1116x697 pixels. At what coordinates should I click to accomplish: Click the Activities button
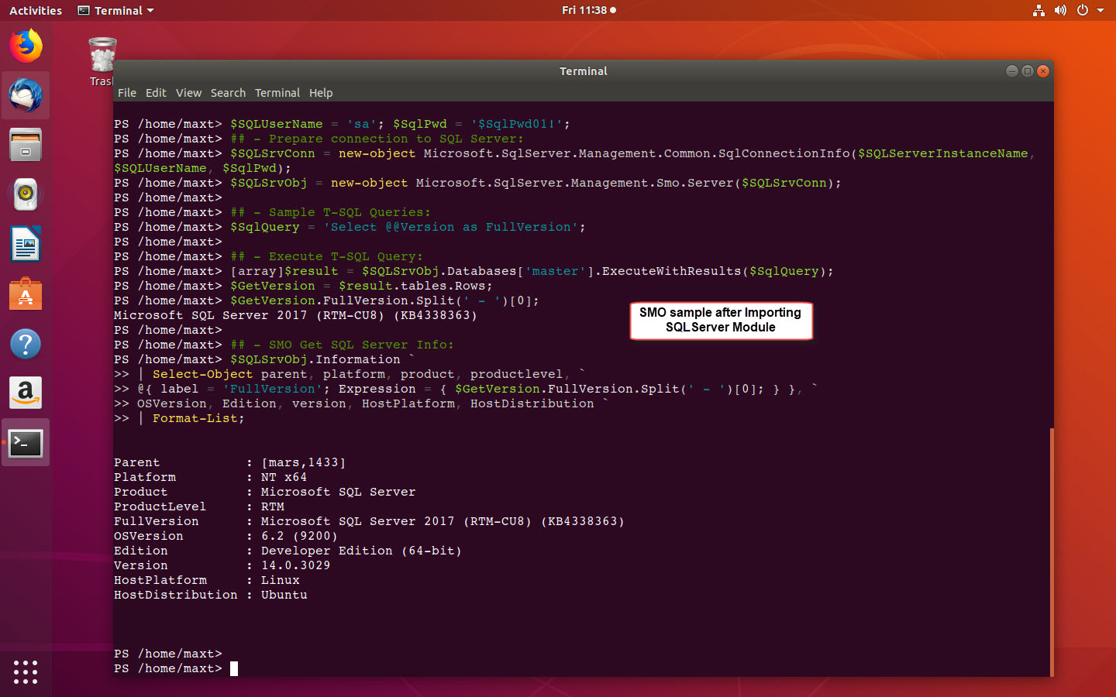point(36,11)
